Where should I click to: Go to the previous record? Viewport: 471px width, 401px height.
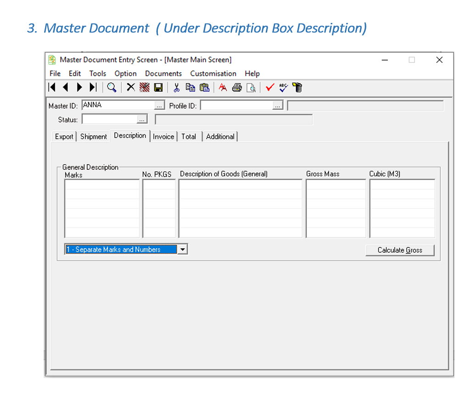click(66, 87)
